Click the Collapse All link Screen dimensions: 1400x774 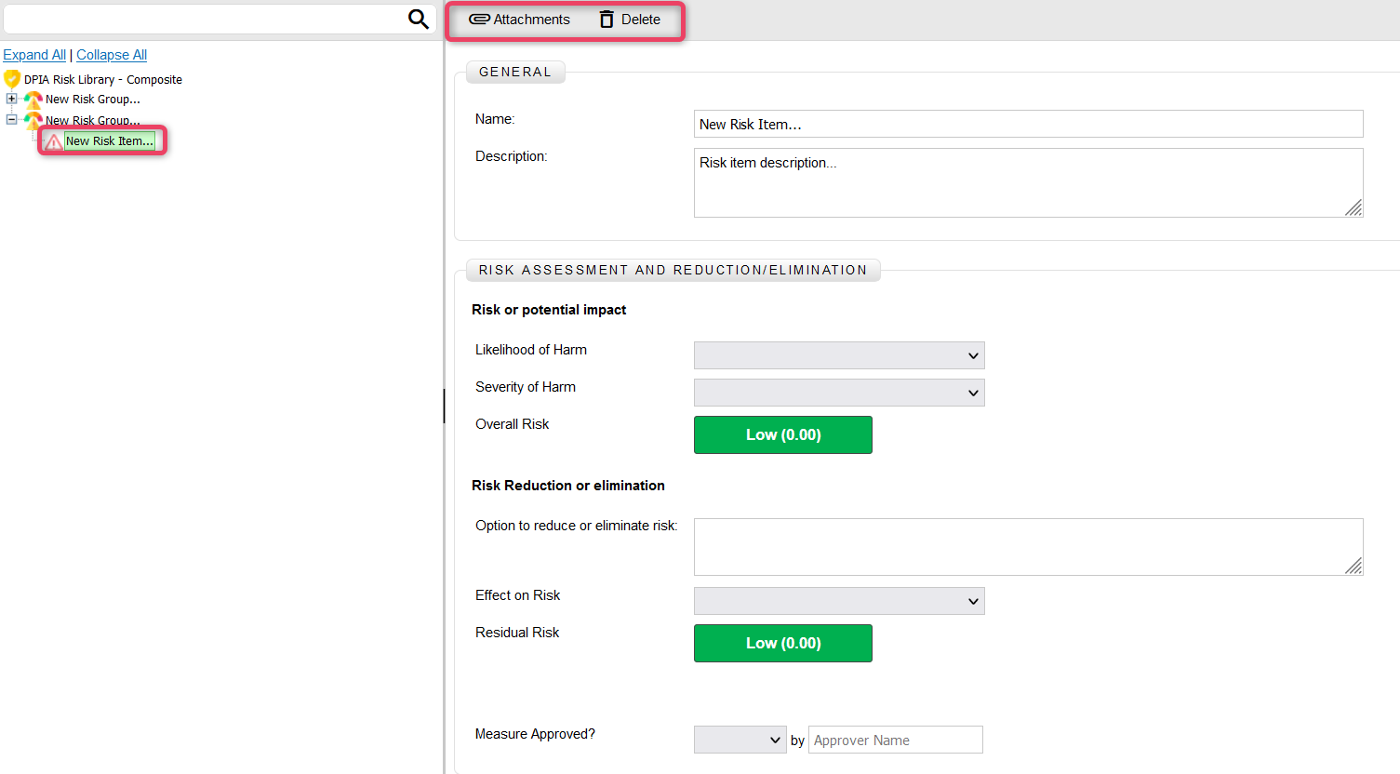(x=112, y=55)
